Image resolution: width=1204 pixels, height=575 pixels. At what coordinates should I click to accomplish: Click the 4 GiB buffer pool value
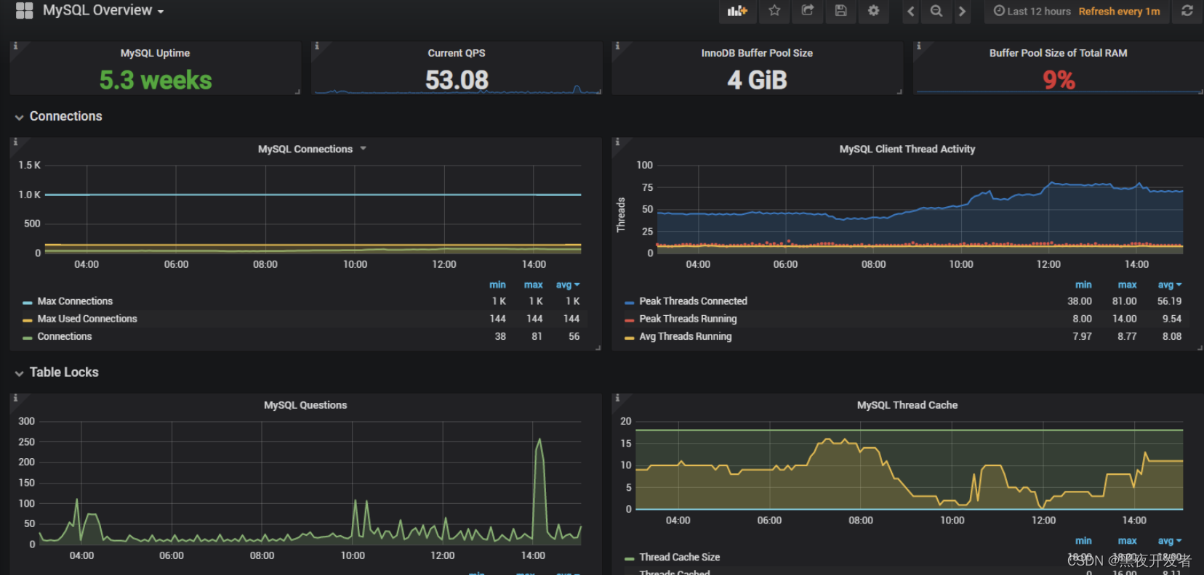(757, 80)
